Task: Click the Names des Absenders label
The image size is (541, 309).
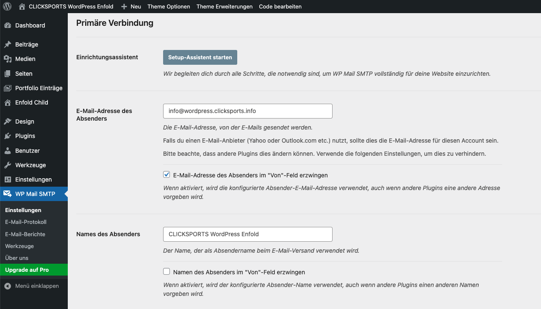Action: click(x=108, y=234)
